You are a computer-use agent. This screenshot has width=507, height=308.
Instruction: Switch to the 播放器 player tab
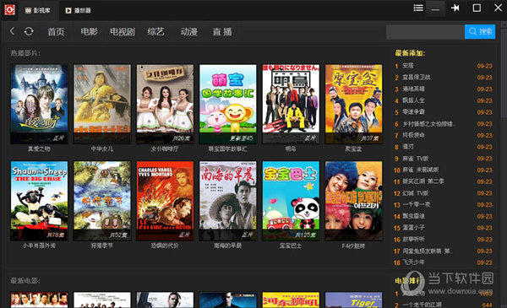[x=78, y=11]
